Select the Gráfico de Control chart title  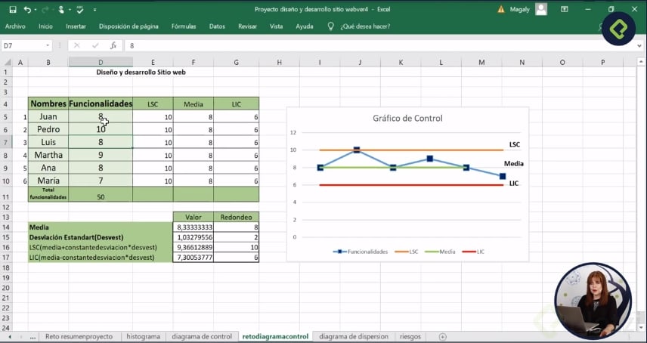point(407,119)
